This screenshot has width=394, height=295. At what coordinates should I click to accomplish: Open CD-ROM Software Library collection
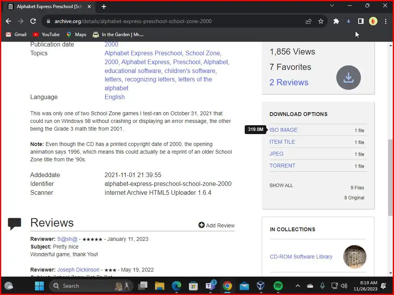coord(301,257)
